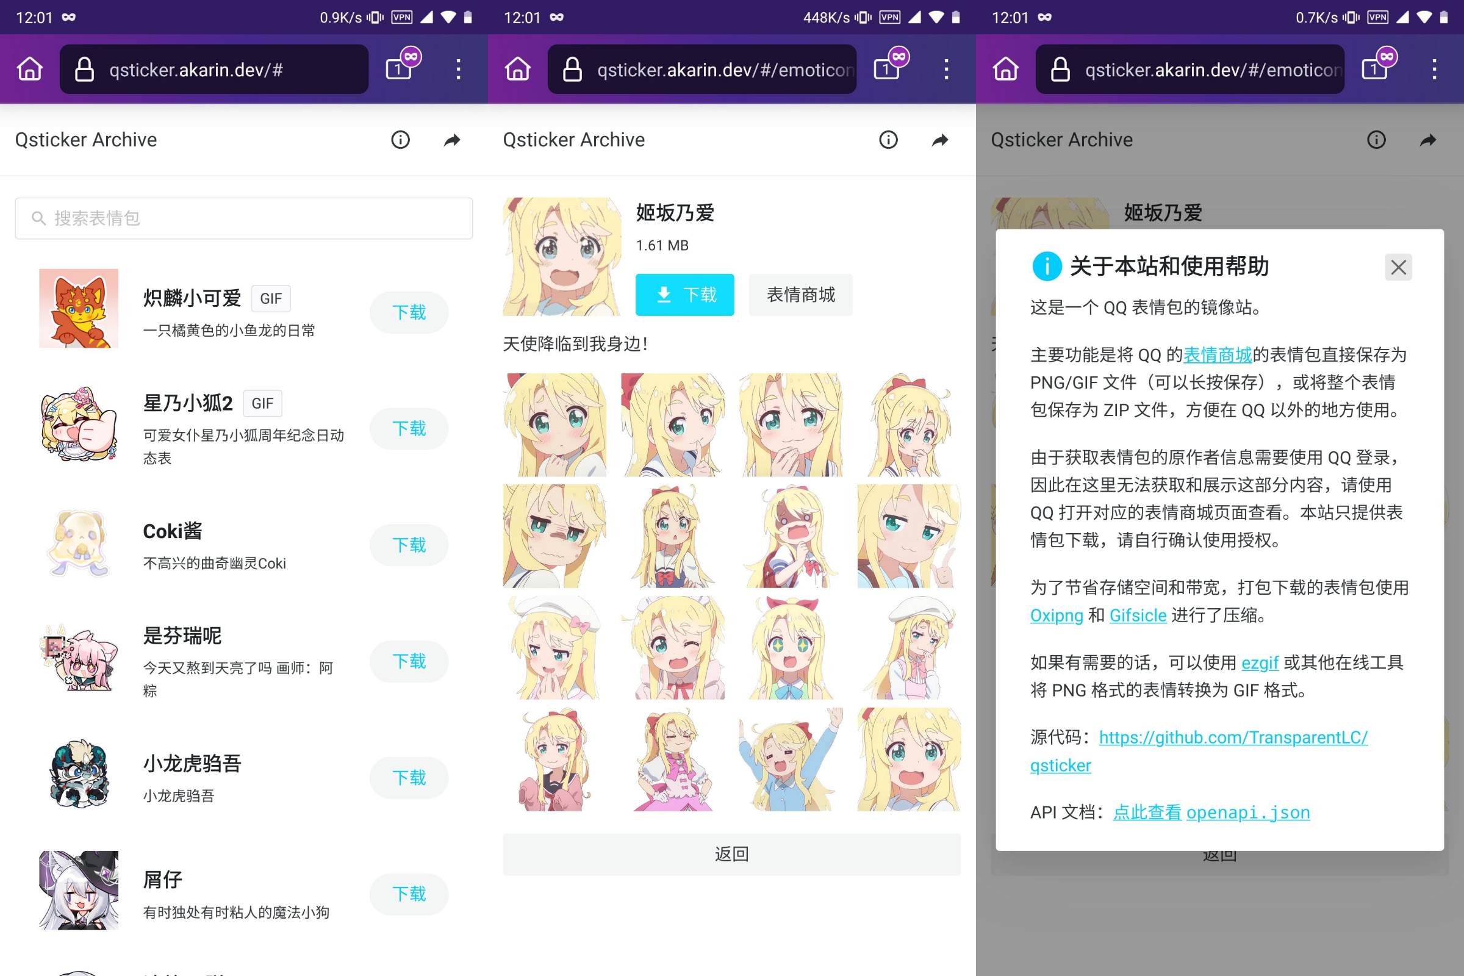This screenshot has height=976, width=1464.
Task: Open tab switcher in middle browser toolbar
Action: pyautogui.click(x=888, y=68)
